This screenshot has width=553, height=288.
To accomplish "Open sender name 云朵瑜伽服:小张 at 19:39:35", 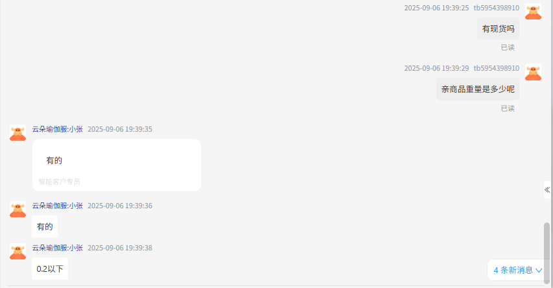I will click(58, 129).
